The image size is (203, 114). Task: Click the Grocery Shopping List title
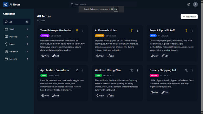click(x=163, y=70)
